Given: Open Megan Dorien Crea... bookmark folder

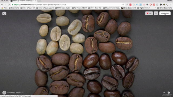Looking at the screenshot, I should point(111,8).
